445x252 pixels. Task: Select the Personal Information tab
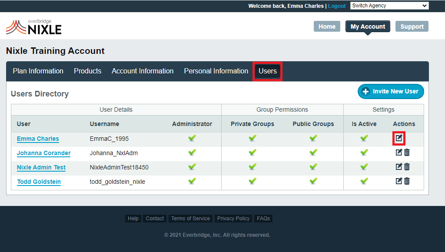216,71
